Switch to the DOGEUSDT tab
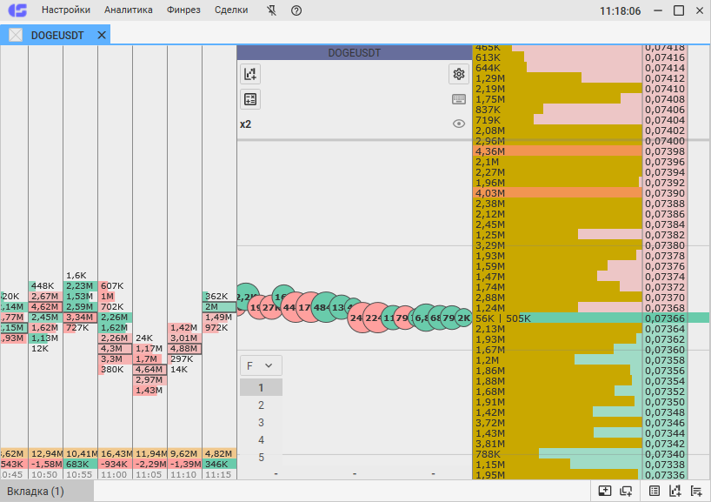Viewport: 711px width, 502px height. pos(56,35)
